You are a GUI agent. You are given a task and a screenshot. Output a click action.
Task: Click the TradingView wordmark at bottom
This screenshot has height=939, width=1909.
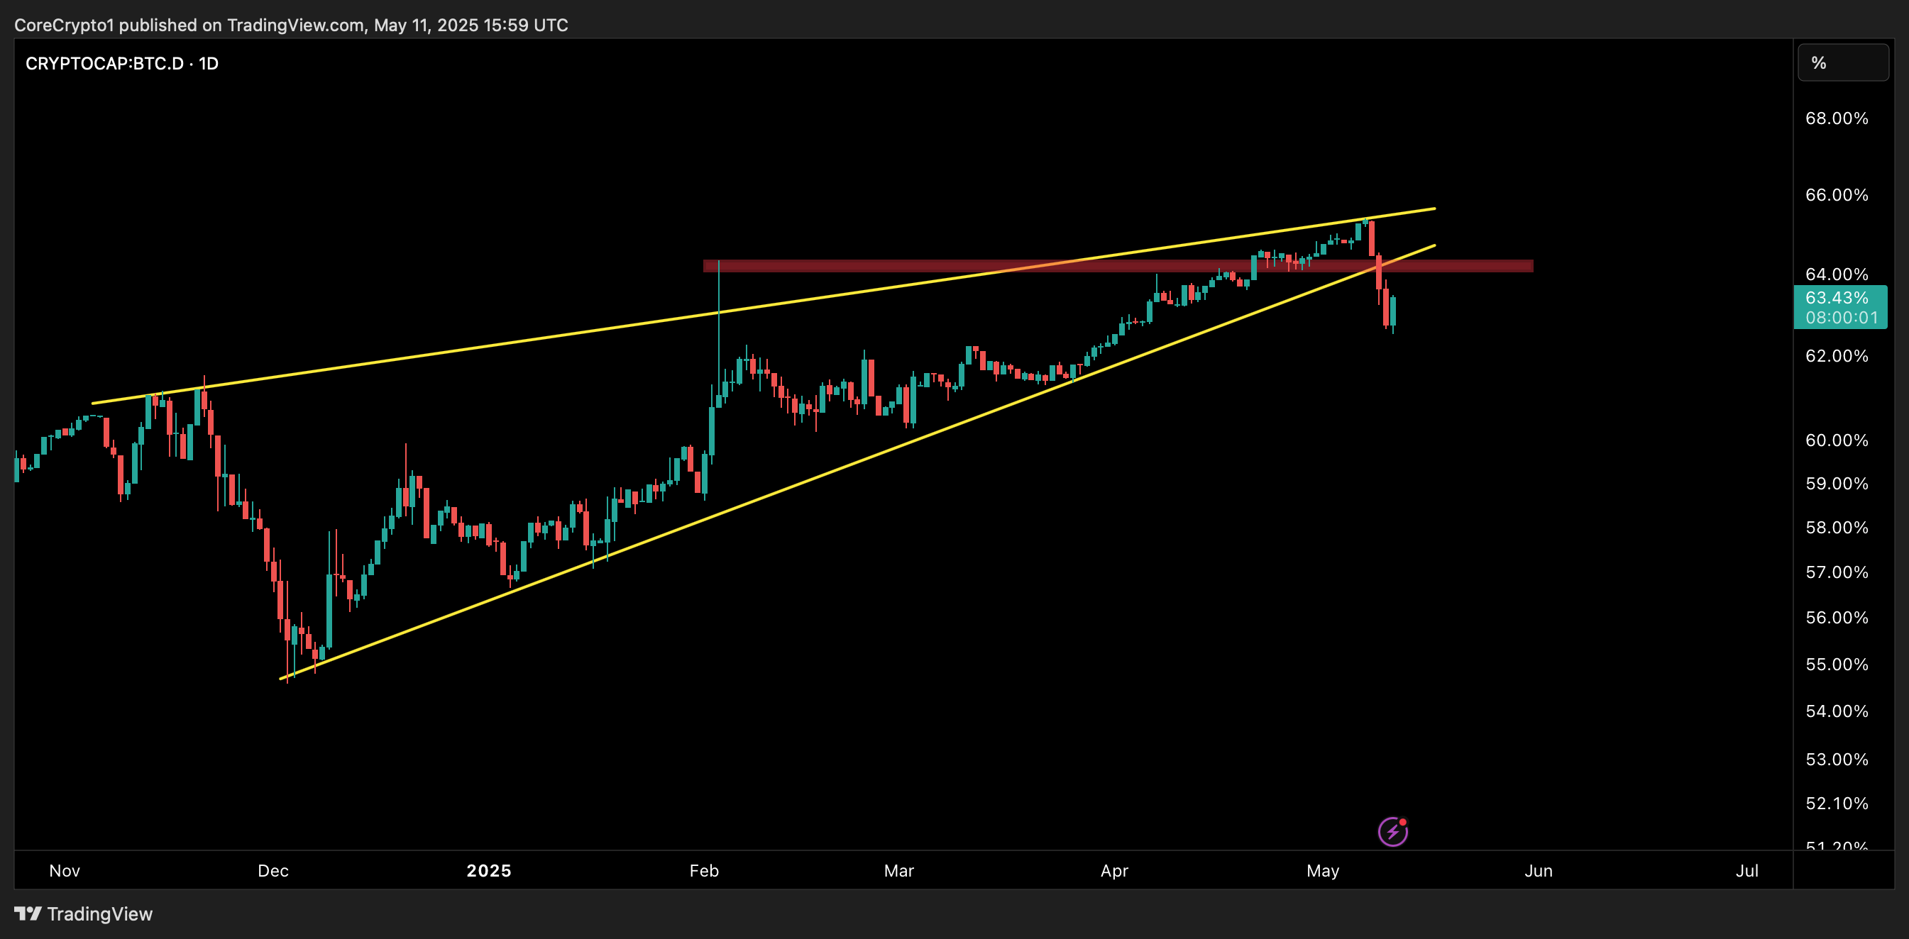(100, 913)
